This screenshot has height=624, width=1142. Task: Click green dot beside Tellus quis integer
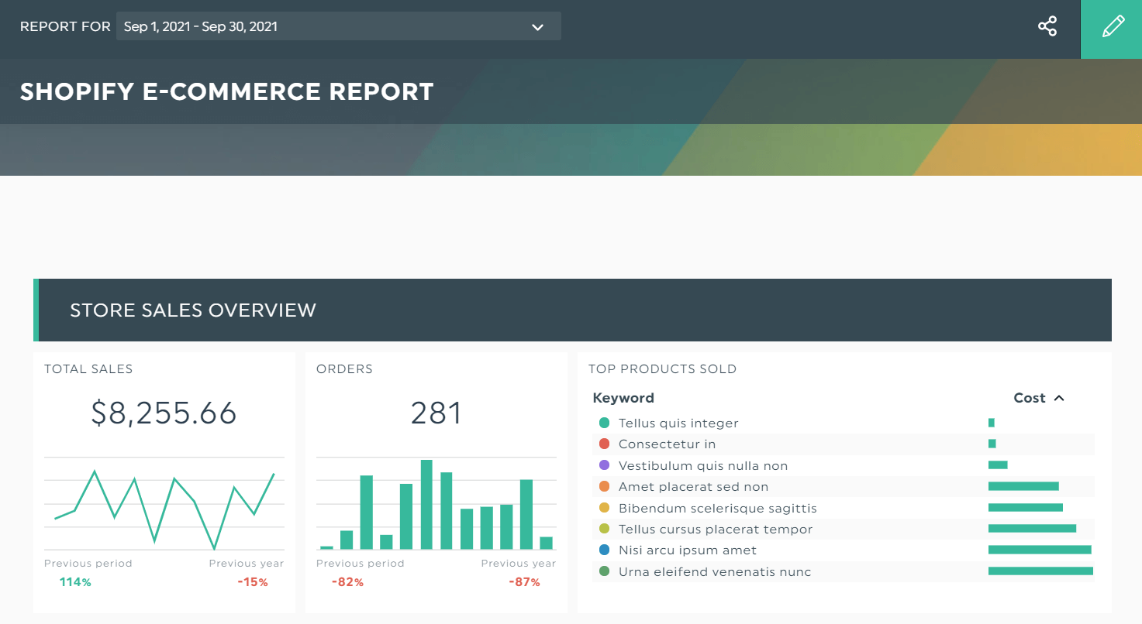pos(605,423)
